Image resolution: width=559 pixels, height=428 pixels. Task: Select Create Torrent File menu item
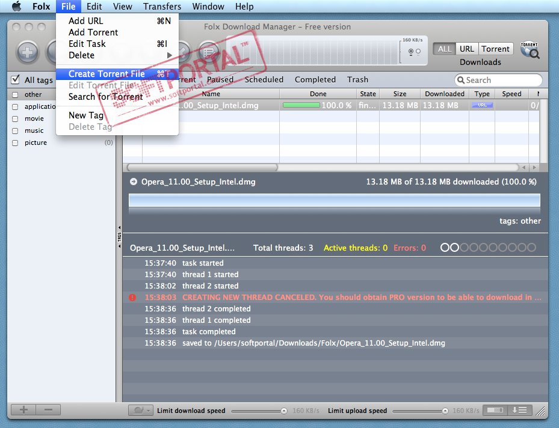pyautogui.click(x=117, y=74)
